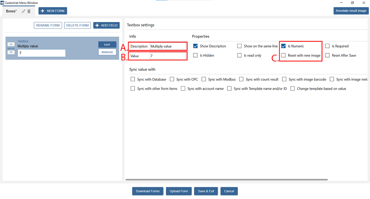
Task: Click the pencil icon on Boxes tab
Action: (x=24, y=11)
